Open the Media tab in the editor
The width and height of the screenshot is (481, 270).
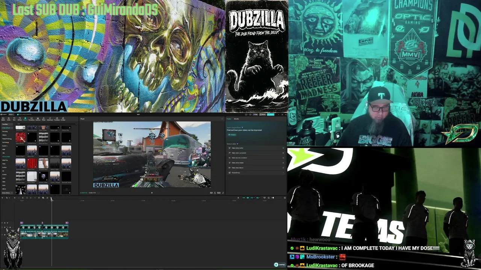click(3, 119)
